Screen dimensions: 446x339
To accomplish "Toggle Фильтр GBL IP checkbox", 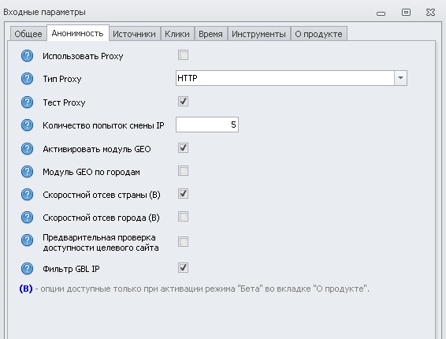I will (183, 268).
